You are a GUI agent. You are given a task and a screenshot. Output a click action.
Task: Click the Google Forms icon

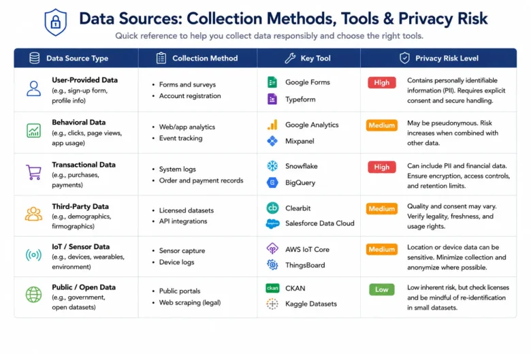[x=272, y=82]
